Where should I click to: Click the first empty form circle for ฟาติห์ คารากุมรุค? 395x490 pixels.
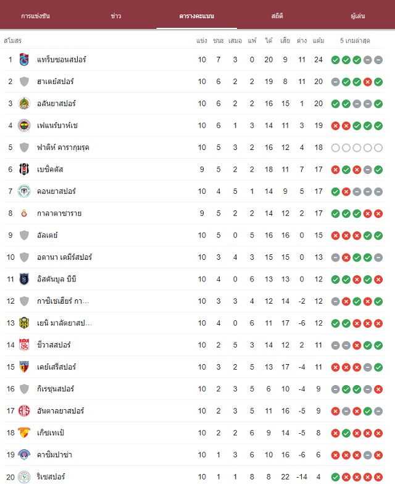335,148
